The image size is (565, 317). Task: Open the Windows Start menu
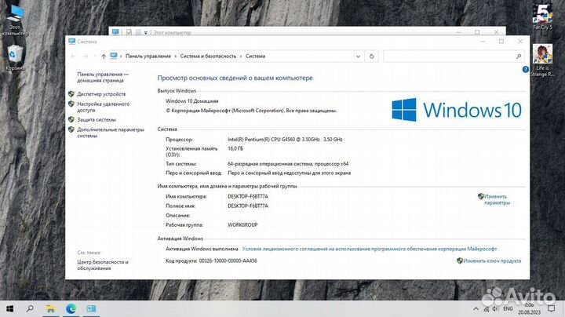click(x=10, y=308)
